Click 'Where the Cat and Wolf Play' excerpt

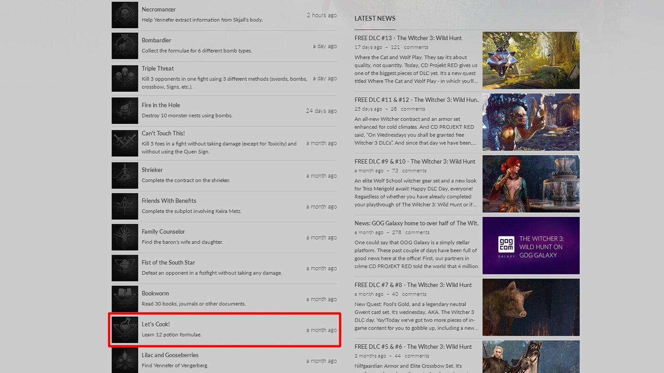point(416,70)
